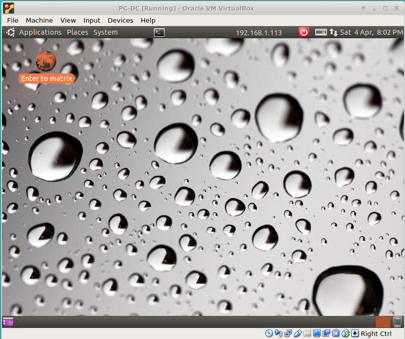Screen dimensions: 405x339
Task: Click the Enter to matrix label
Action: point(47,78)
